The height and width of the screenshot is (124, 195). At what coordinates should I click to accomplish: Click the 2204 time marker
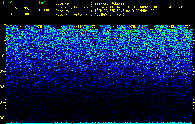pyautogui.click(x=77, y=27)
